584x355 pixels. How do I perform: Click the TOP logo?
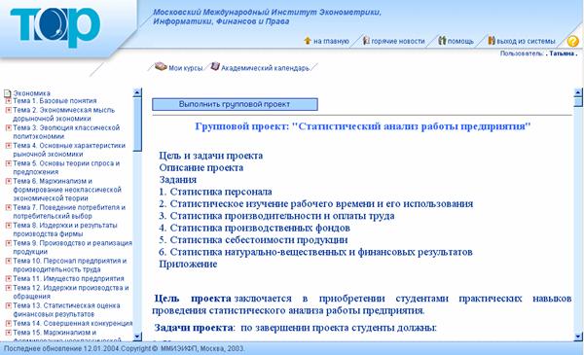pos(55,27)
